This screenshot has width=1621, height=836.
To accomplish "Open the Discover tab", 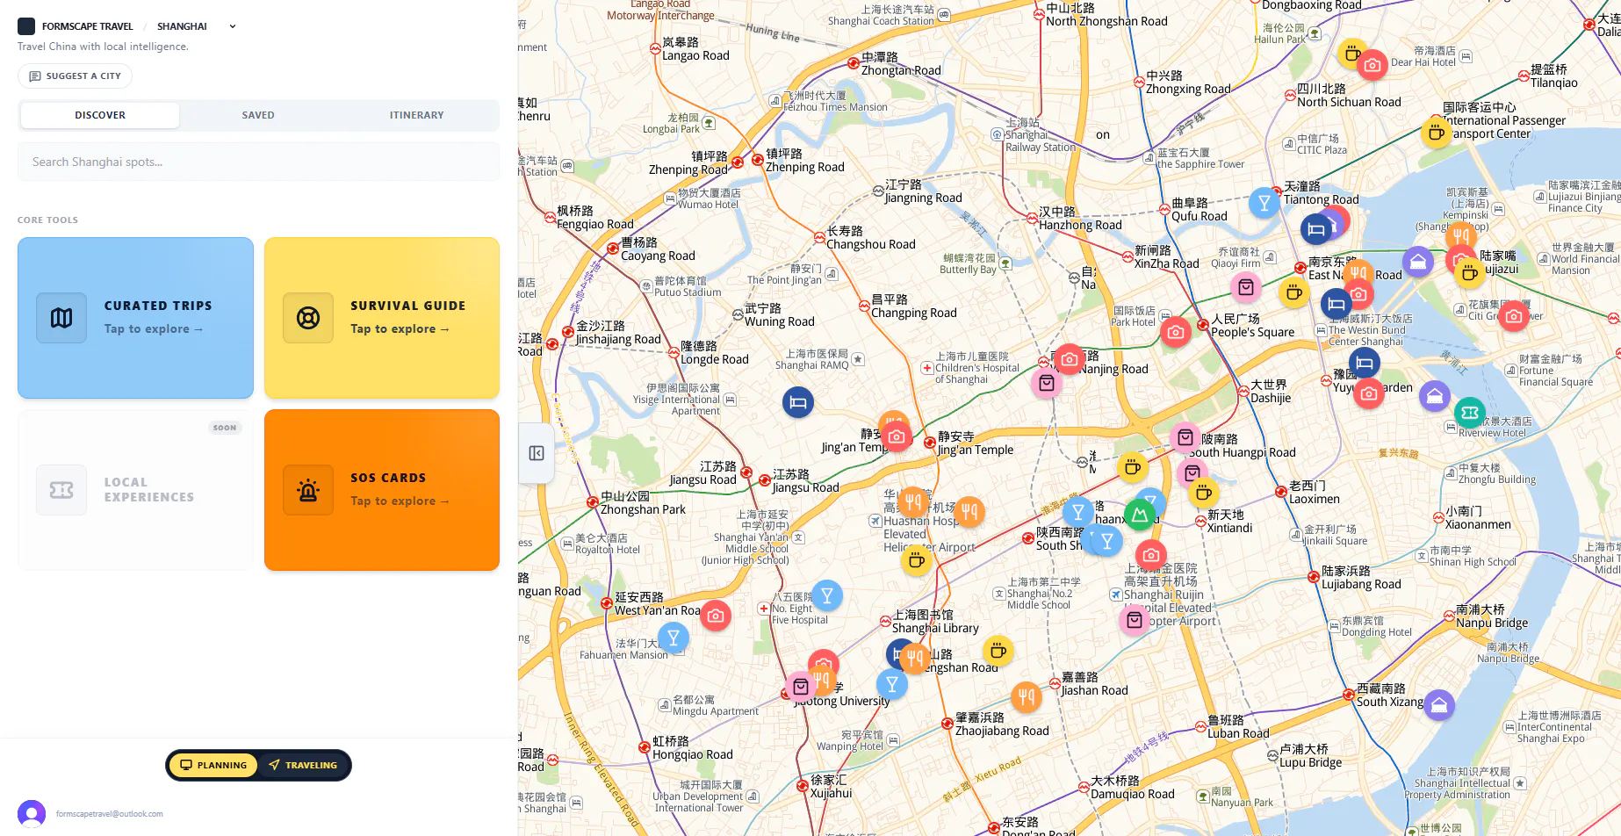I will tap(100, 115).
